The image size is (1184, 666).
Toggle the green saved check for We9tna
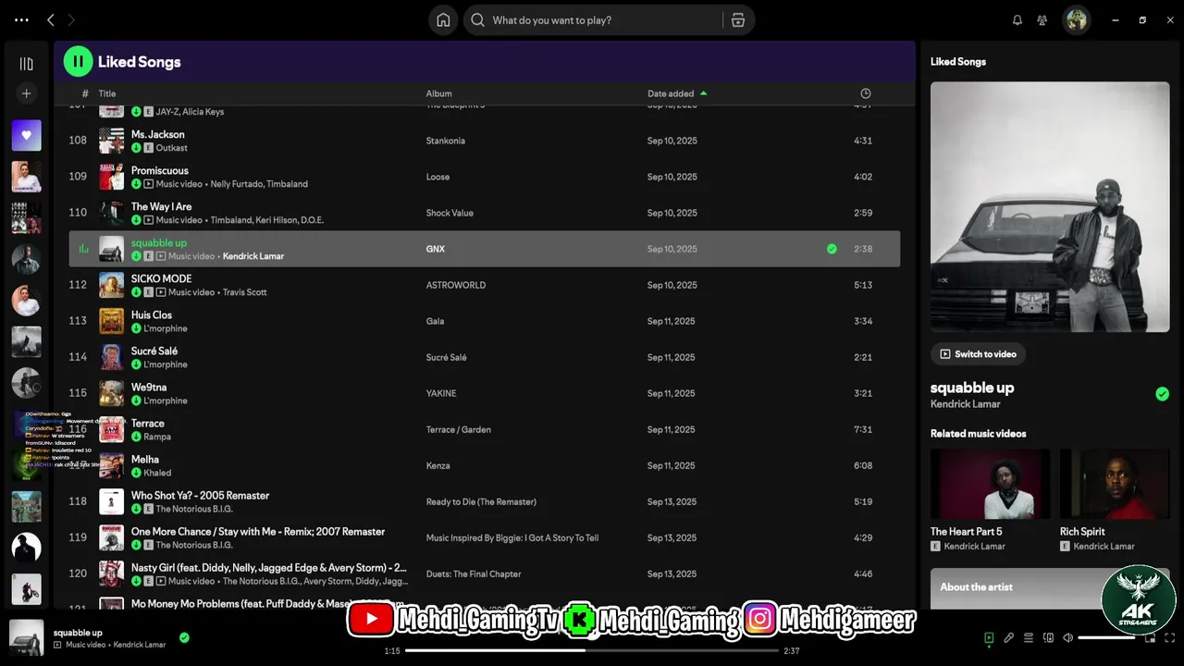[x=136, y=401]
